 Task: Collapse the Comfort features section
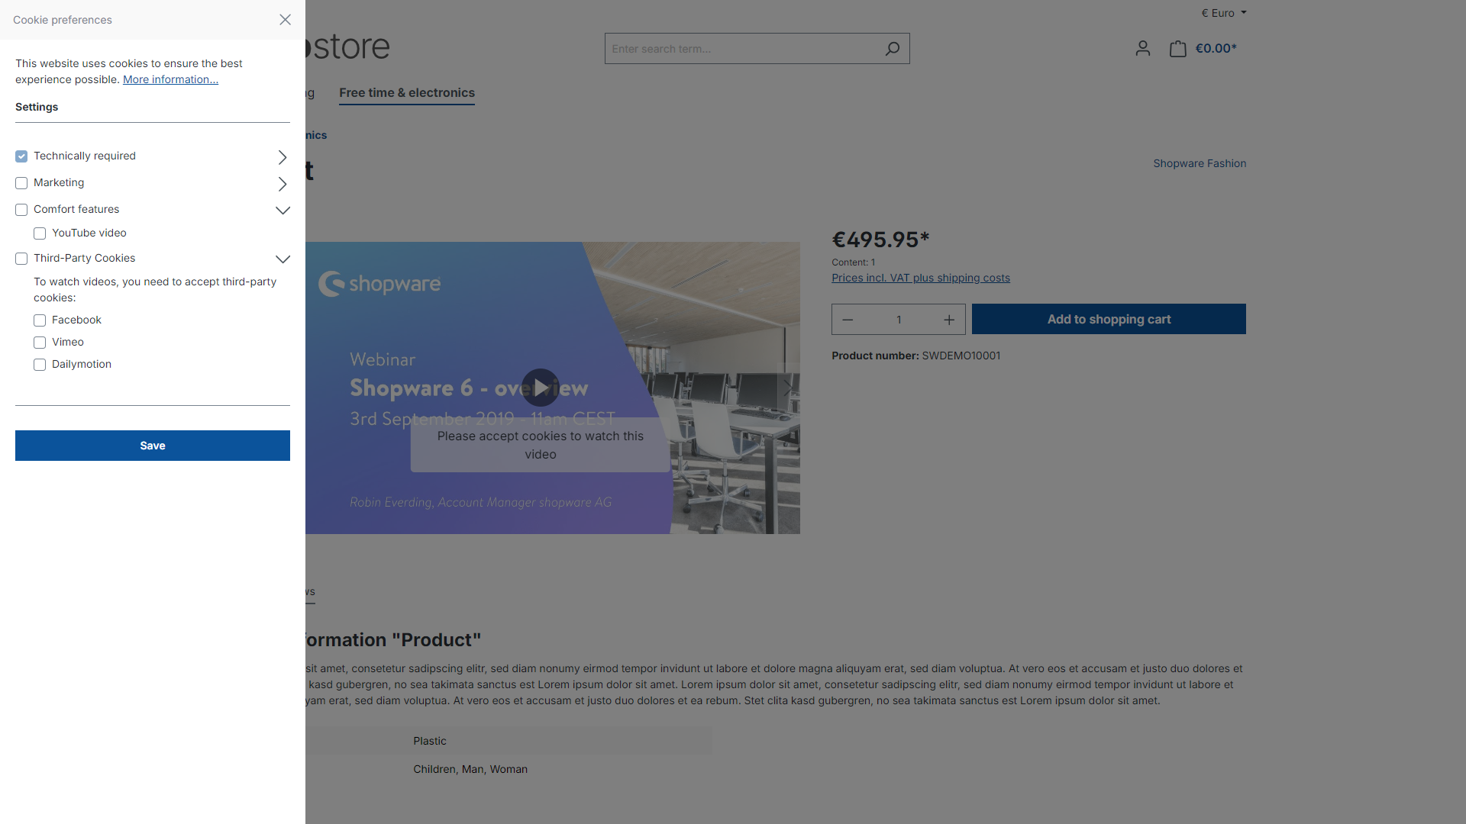(283, 211)
